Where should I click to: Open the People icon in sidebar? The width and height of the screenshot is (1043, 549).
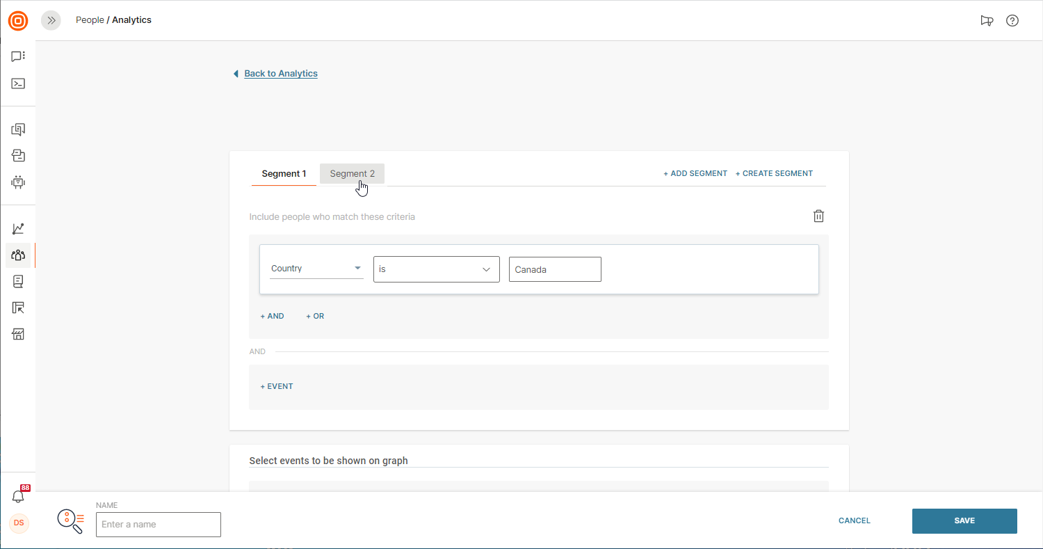[18, 255]
